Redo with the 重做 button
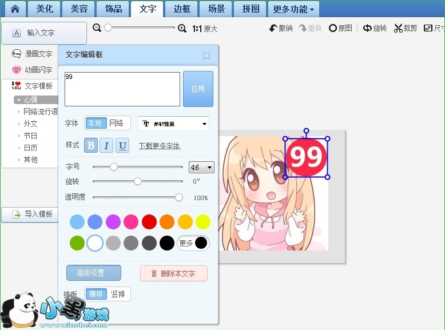The image size is (445, 330). (x=310, y=28)
